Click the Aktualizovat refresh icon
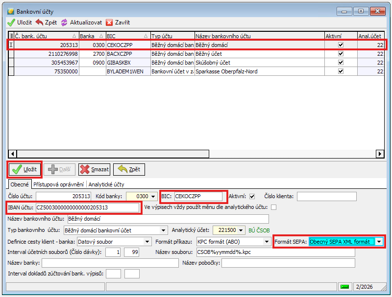Screen dimensions: 392x297 coord(64,23)
